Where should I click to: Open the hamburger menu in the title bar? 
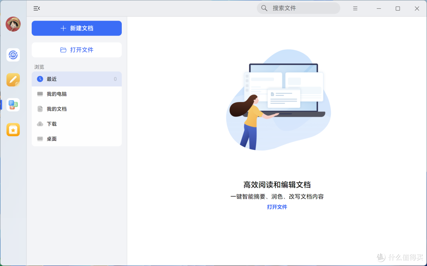tap(355, 8)
